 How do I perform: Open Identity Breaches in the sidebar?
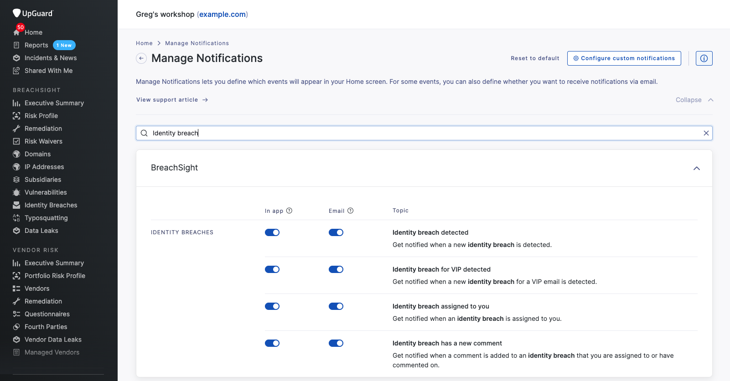(x=51, y=205)
